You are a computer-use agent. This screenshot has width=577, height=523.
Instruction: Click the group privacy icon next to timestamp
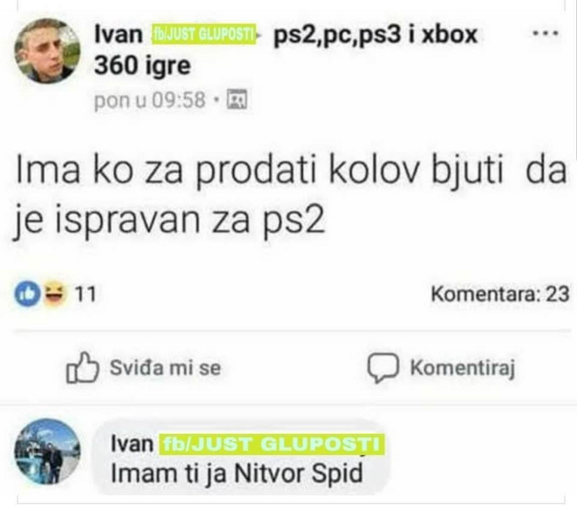[x=237, y=99]
